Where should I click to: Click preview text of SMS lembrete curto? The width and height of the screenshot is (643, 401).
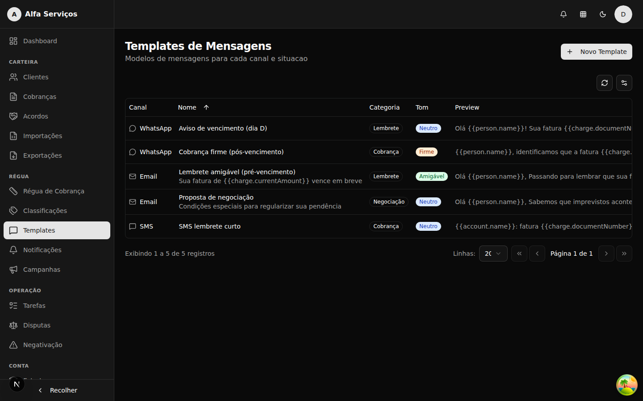pos(543,226)
